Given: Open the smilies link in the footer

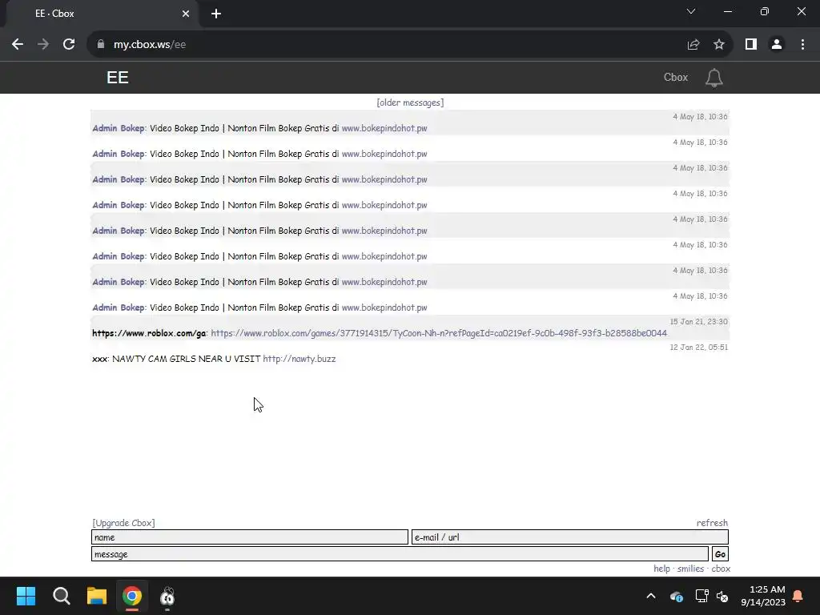Looking at the screenshot, I should [x=690, y=569].
